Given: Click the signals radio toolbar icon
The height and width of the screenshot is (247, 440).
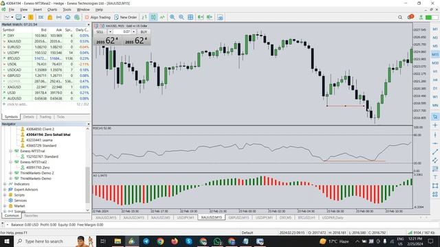Looking at the screenshot, I should tap(59, 17).
